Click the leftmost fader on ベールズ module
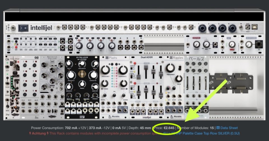Screen dimensions: 269x141 click(188, 83)
